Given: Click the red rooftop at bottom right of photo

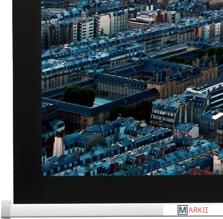Looking at the screenshot, I should (202, 172).
